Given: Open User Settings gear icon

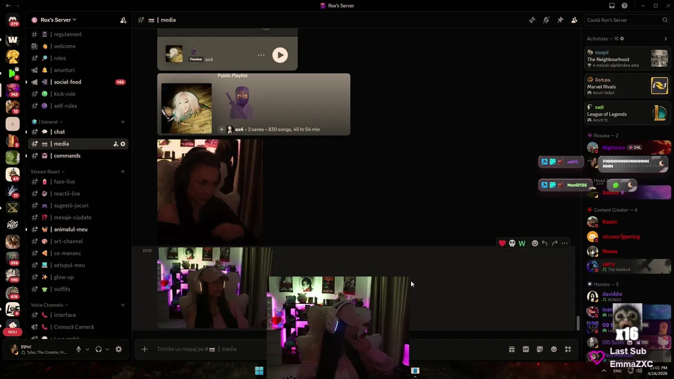Looking at the screenshot, I should click(118, 349).
